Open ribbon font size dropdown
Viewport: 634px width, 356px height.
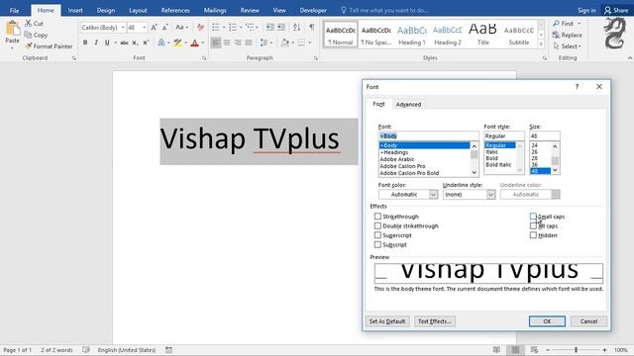point(145,28)
